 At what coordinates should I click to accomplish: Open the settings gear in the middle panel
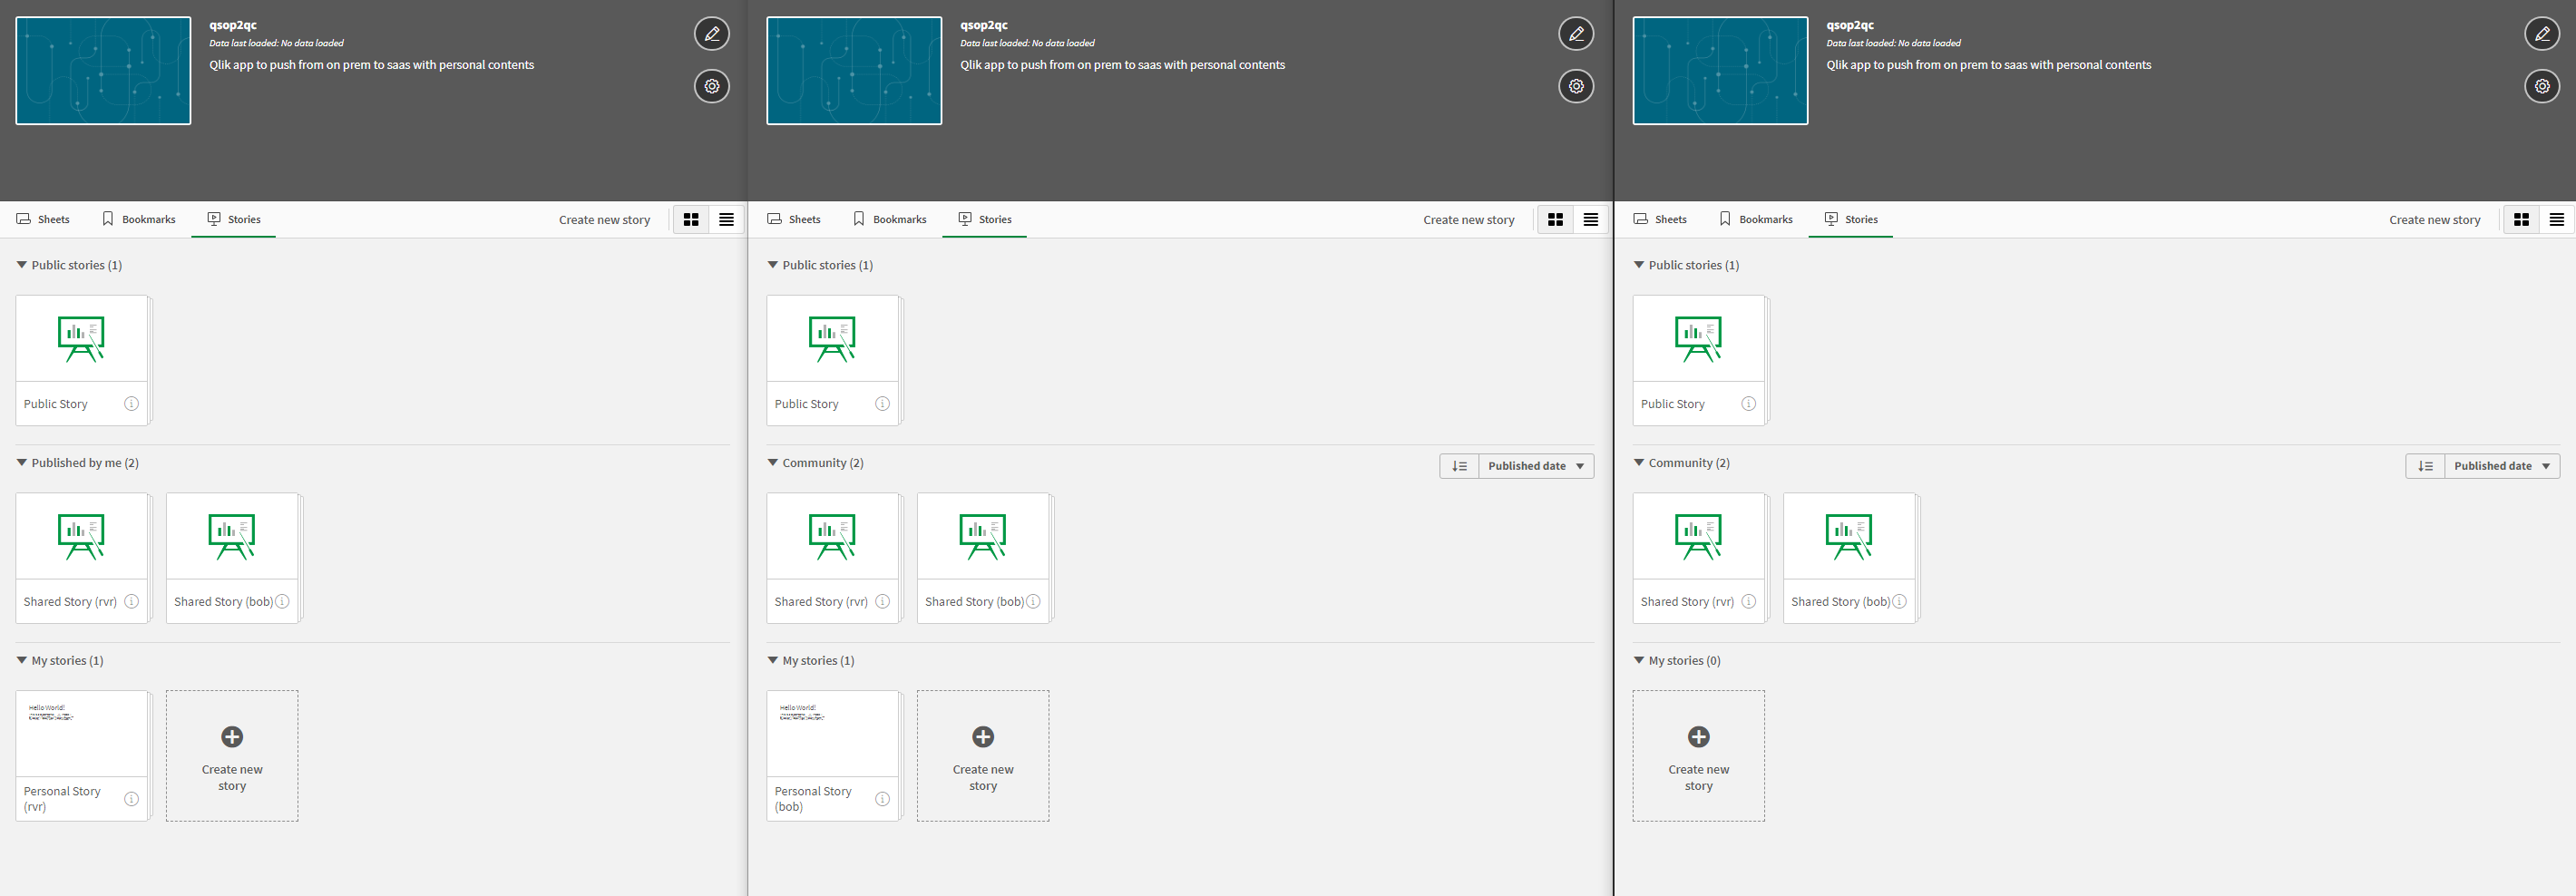tap(1576, 86)
